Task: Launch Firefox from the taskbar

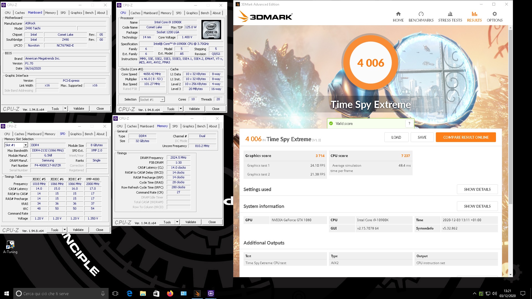Action: (170, 293)
